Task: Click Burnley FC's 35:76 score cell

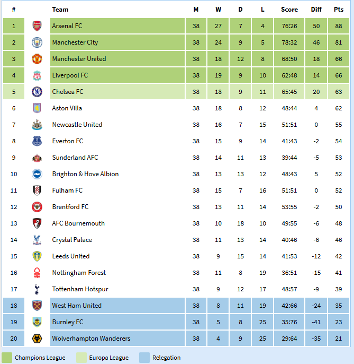Action: tap(289, 322)
